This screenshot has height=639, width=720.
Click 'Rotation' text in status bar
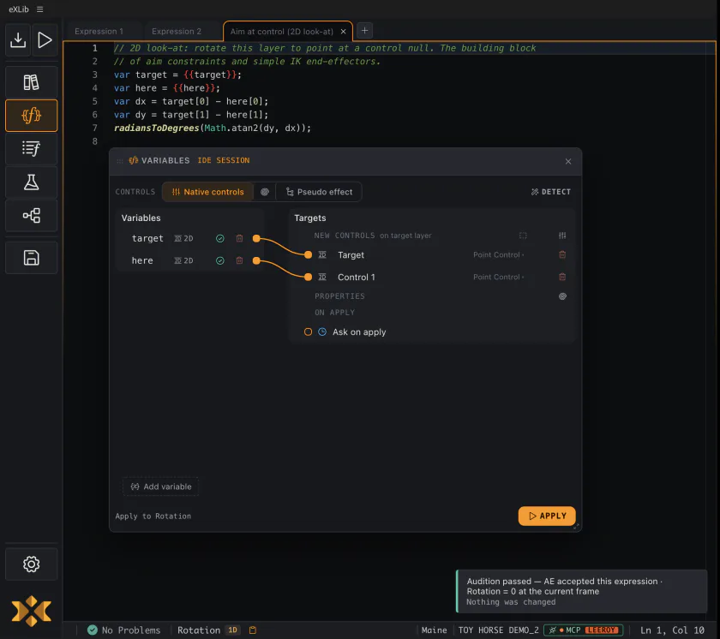199,630
